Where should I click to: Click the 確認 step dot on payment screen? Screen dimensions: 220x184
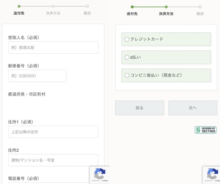pyautogui.click(x=200, y=7)
